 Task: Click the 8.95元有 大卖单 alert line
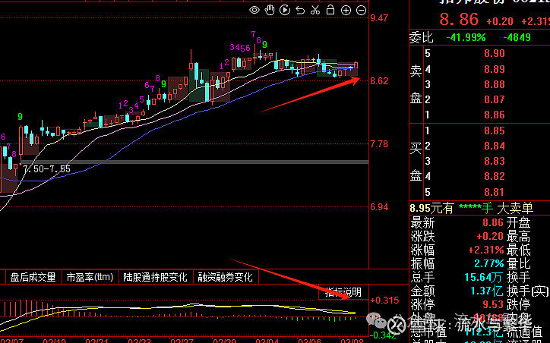pyautogui.click(x=472, y=208)
